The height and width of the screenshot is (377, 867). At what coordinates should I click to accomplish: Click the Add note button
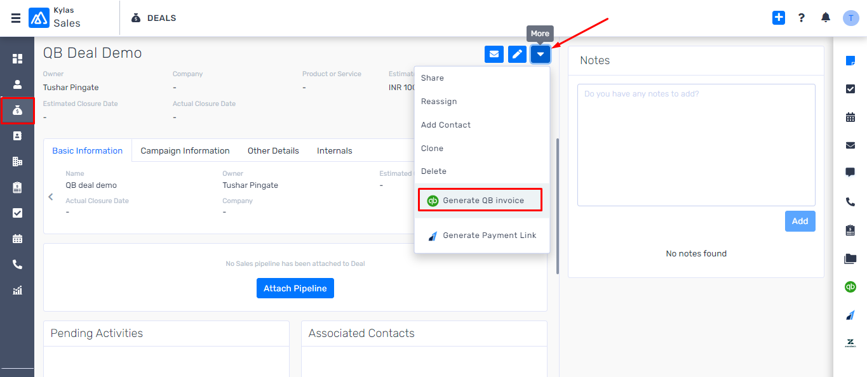[x=800, y=221]
